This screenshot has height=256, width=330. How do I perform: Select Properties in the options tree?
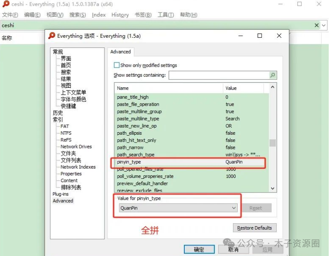71,174
